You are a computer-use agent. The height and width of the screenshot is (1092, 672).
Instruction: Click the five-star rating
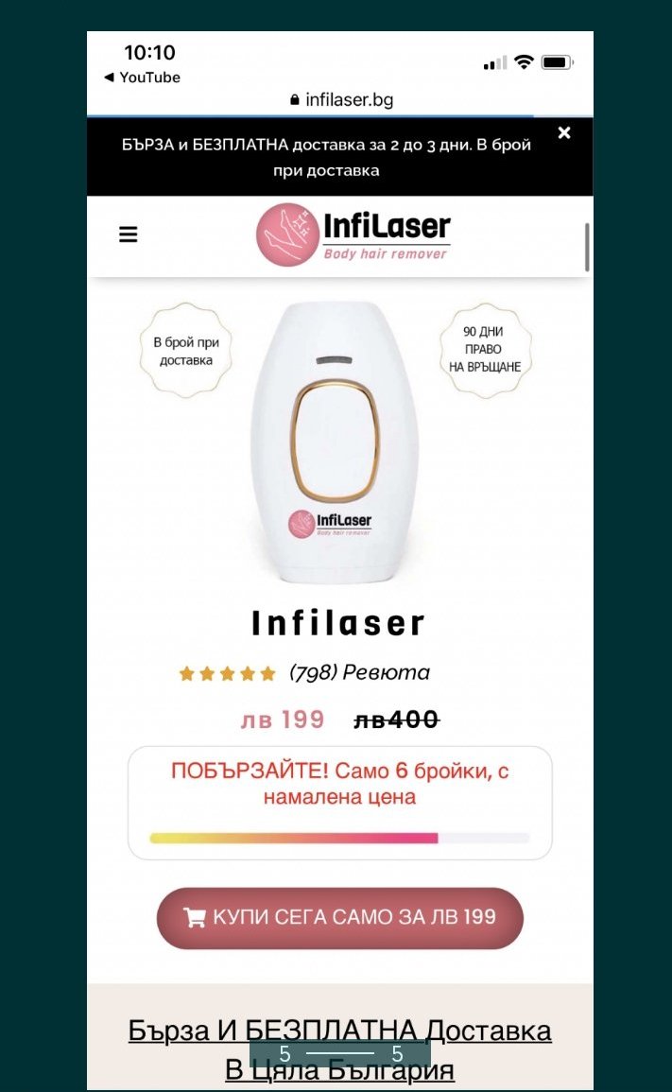[227, 673]
